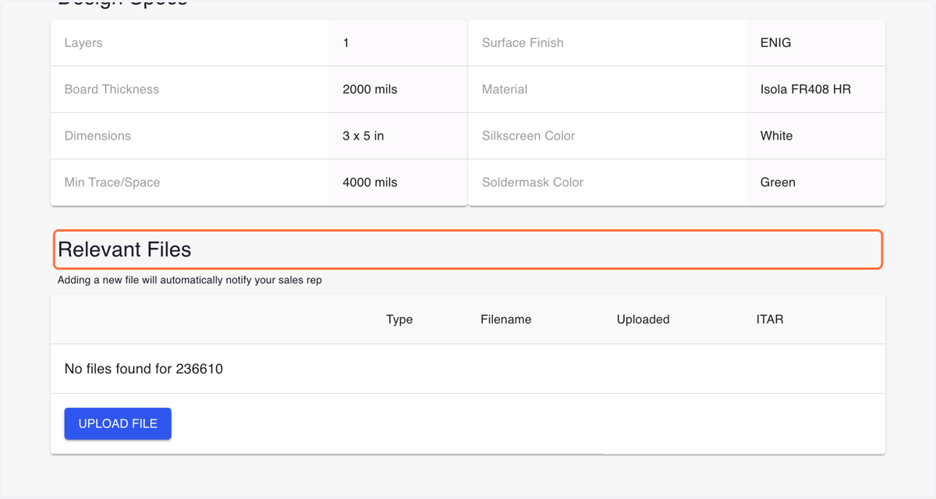Click the Soldermask Color label

click(x=533, y=182)
